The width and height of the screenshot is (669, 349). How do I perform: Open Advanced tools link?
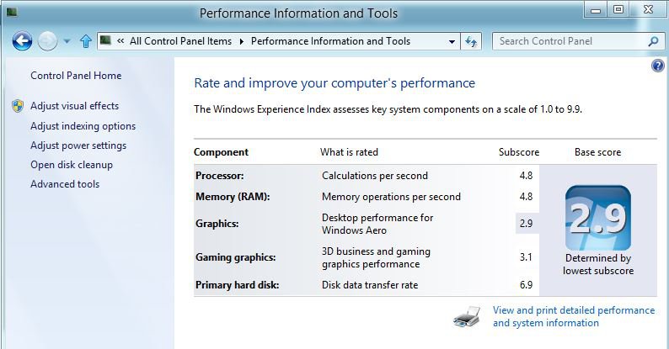(x=65, y=184)
